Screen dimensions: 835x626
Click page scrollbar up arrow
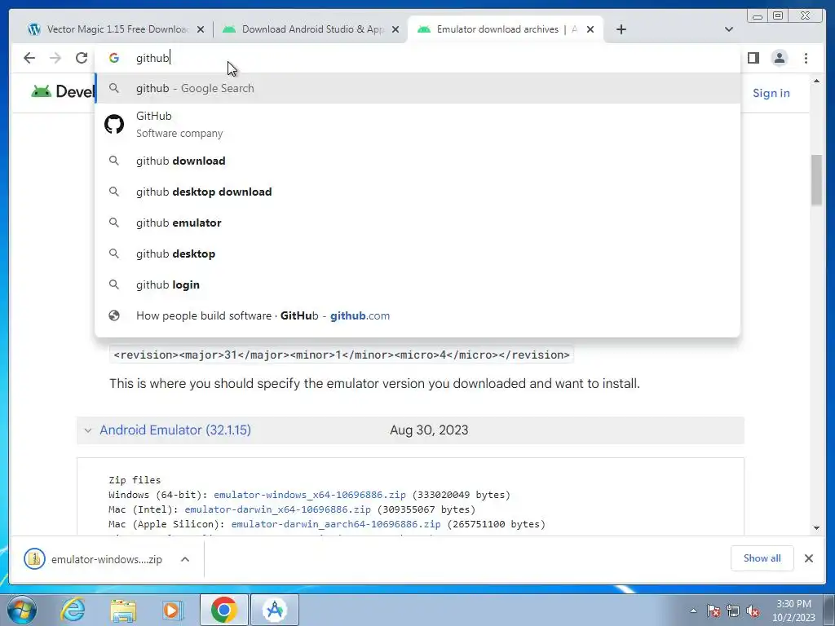816,81
